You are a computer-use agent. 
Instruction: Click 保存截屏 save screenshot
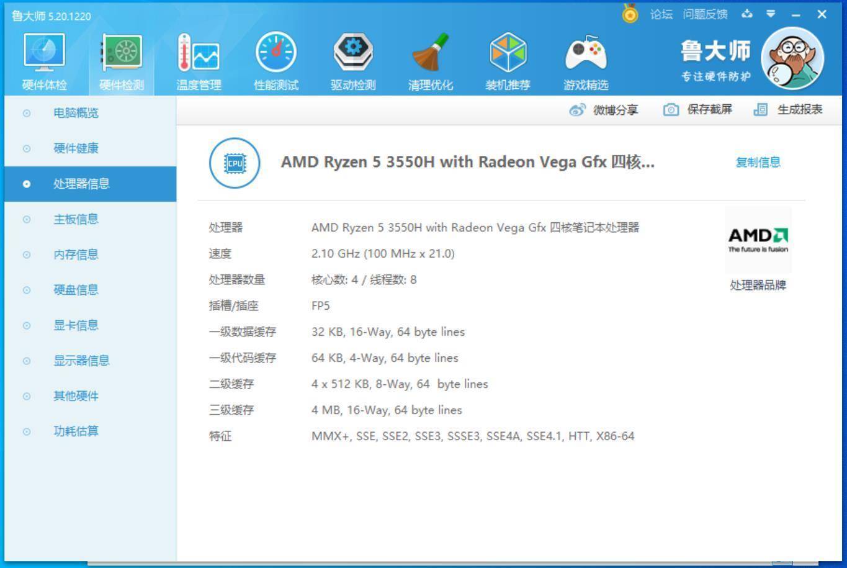click(x=710, y=109)
